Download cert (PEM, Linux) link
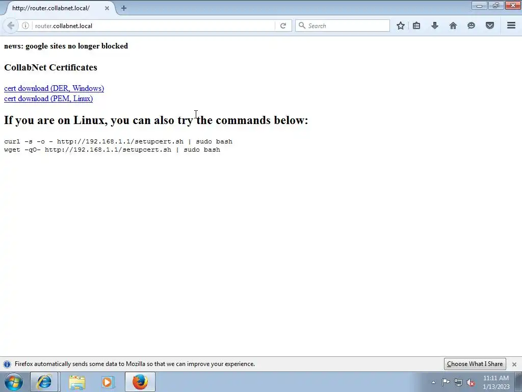This screenshot has height=392, width=522. click(48, 99)
